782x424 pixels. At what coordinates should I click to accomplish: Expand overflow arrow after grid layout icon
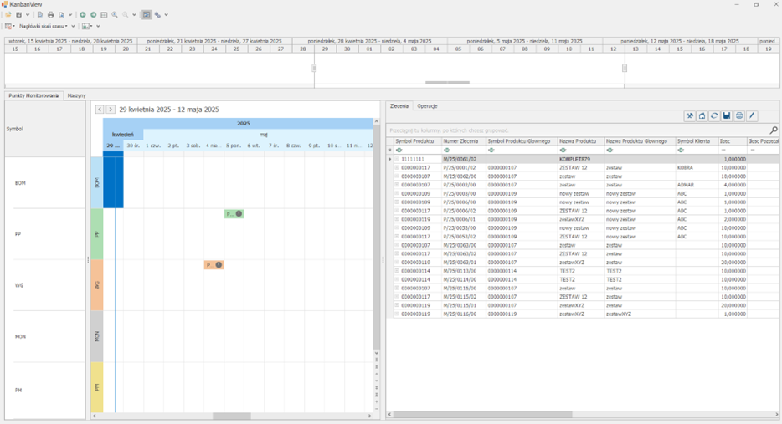tap(98, 26)
